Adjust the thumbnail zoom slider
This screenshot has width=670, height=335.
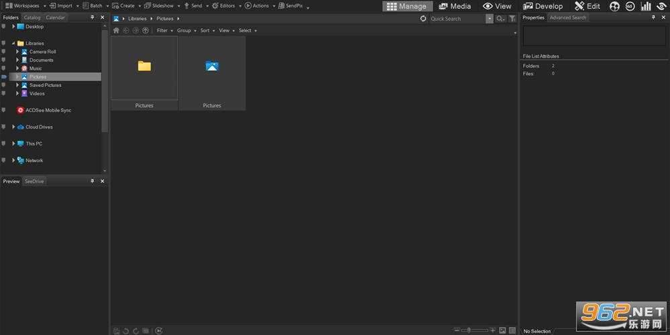tap(474, 330)
